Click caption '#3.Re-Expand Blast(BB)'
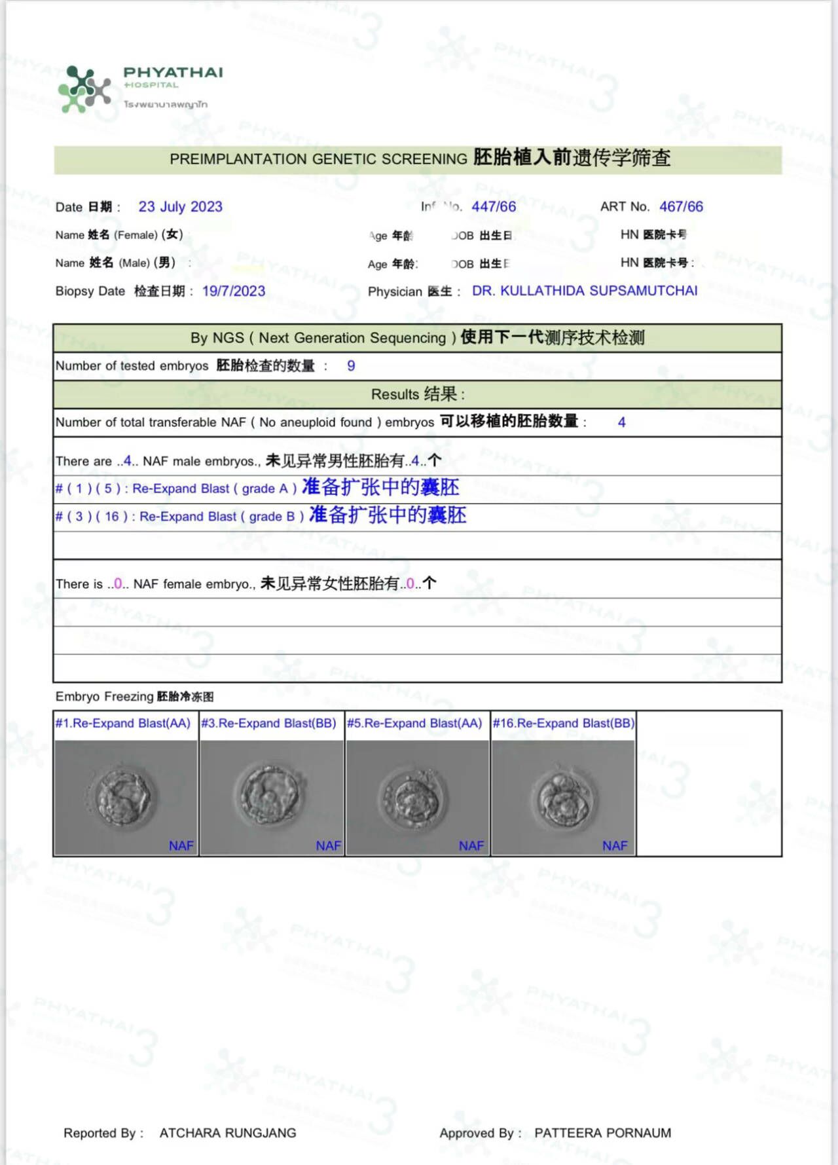838x1165 pixels. click(x=268, y=724)
